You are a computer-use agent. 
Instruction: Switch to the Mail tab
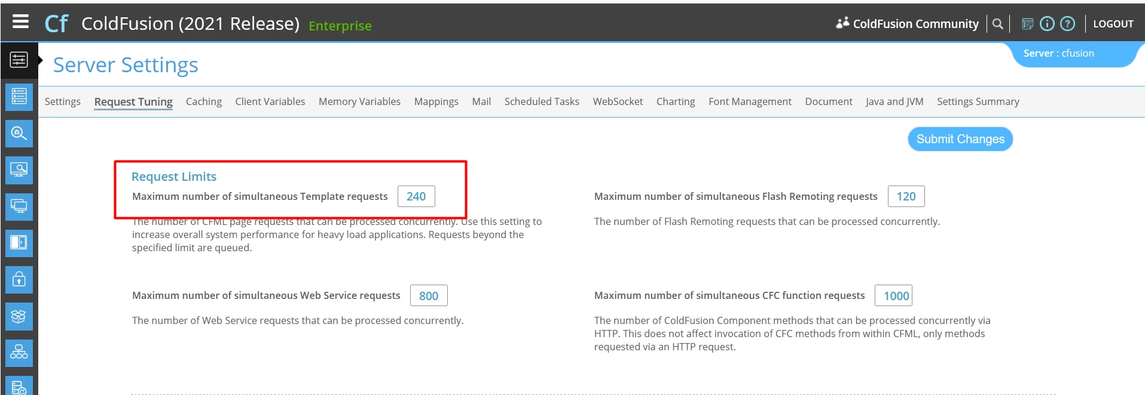click(481, 101)
